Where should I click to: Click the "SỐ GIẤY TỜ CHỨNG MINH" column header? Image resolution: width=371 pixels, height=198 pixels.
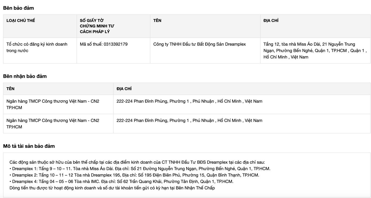(97, 26)
